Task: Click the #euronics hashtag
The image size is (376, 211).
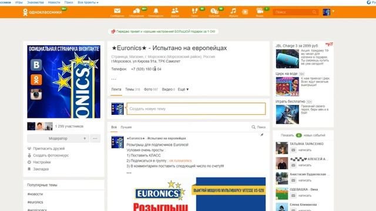Action: 35,202
